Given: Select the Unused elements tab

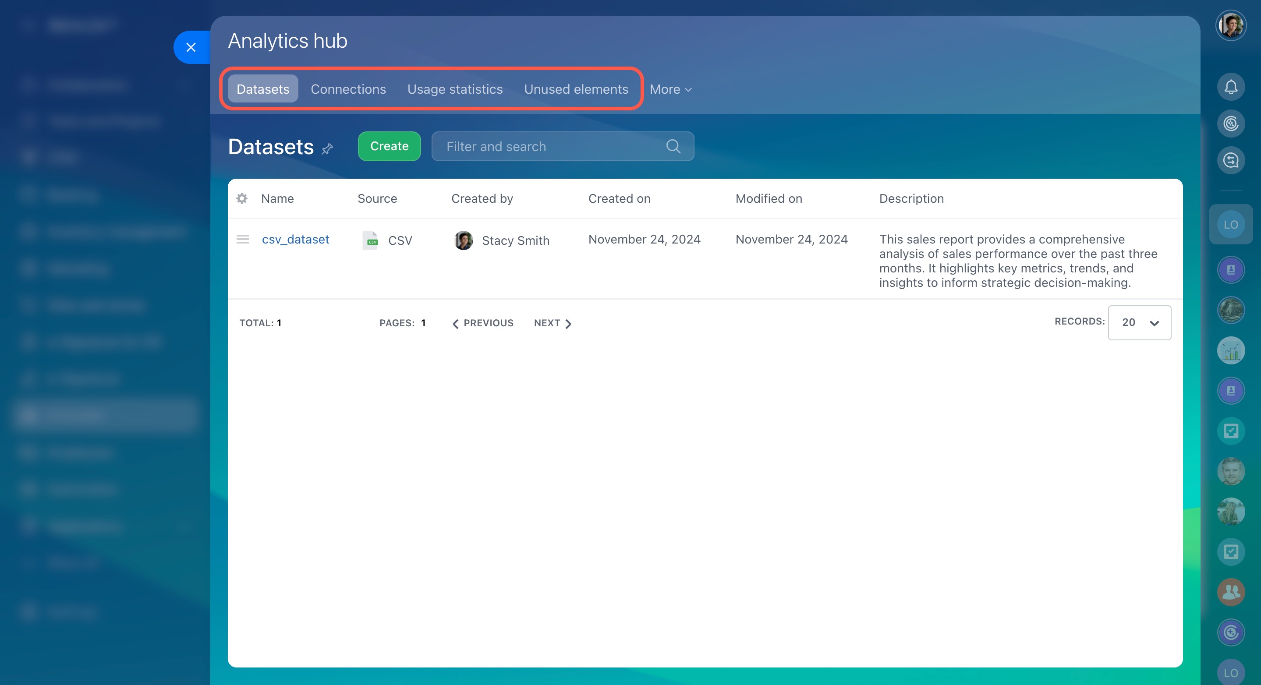Looking at the screenshot, I should [x=576, y=89].
